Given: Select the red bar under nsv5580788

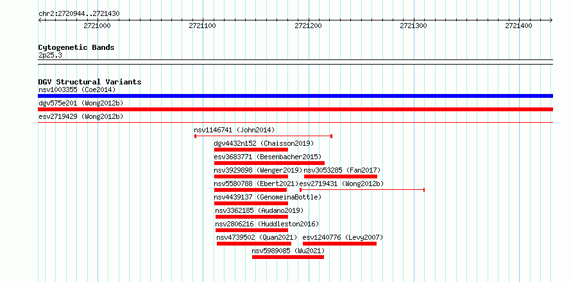Looking at the screenshot, I should point(251,190).
